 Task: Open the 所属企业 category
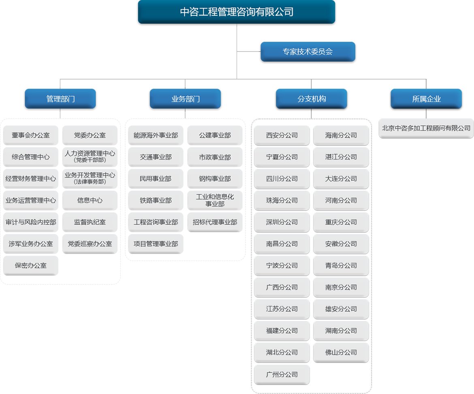tap(426, 99)
